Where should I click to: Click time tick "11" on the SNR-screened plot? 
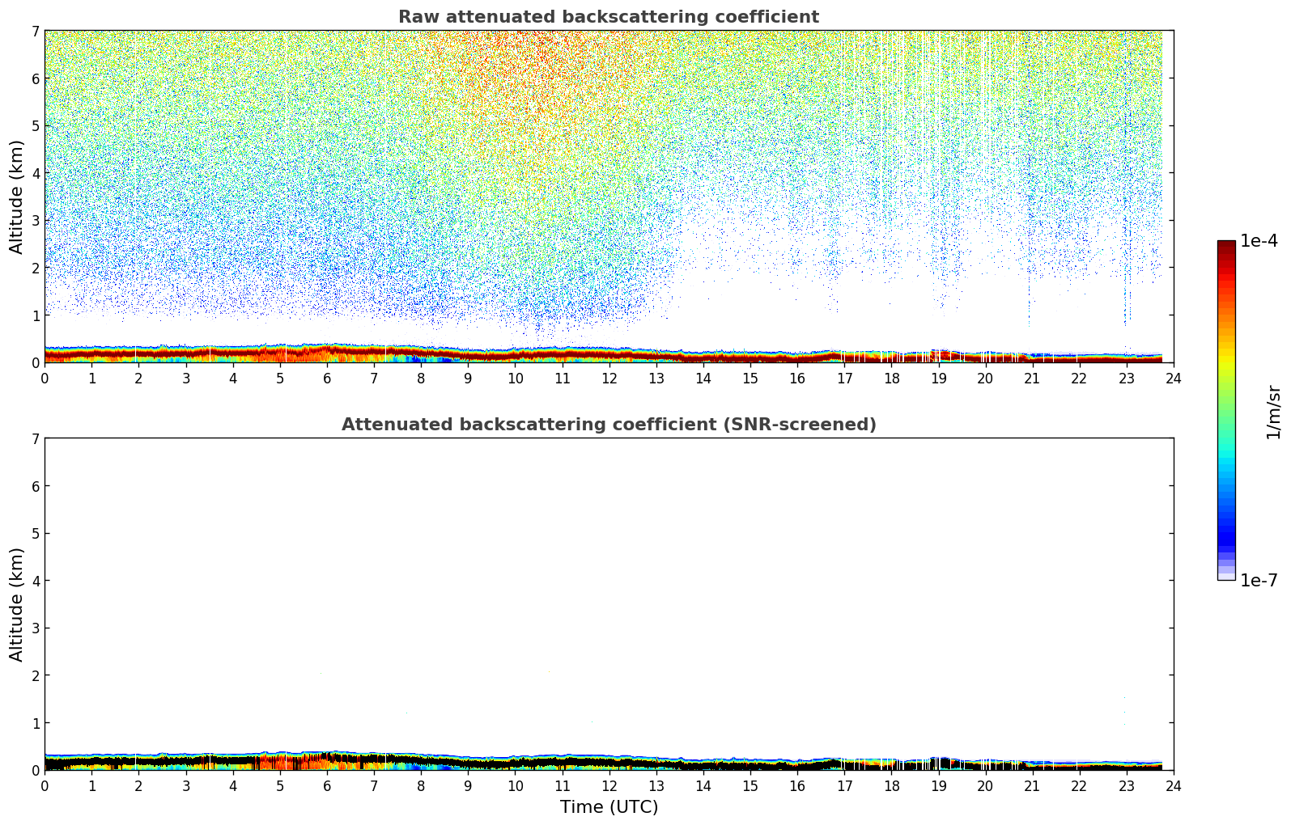pos(562,785)
